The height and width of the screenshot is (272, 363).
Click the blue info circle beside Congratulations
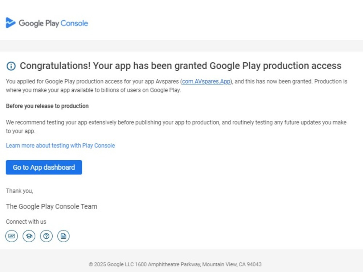11,66
